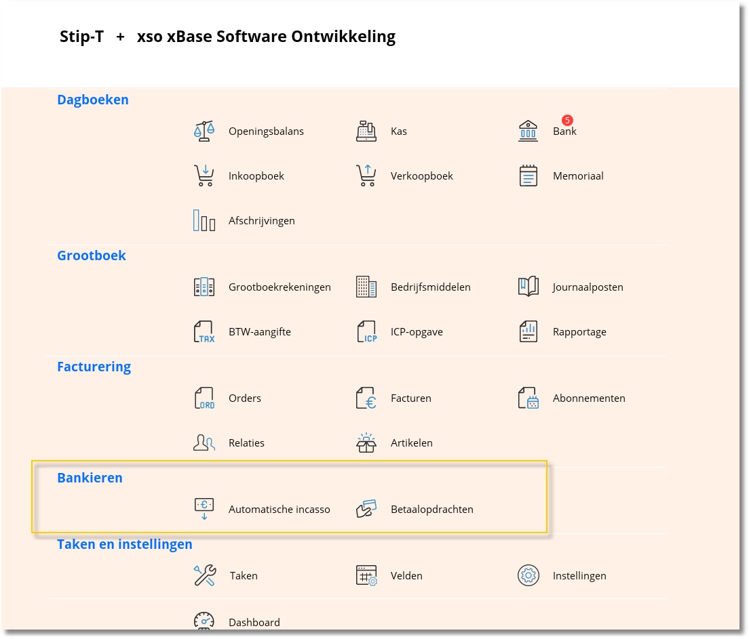Click the Kas cash register icon
Image resolution: width=749 pixels, height=639 pixels.
click(x=366, y=131)
